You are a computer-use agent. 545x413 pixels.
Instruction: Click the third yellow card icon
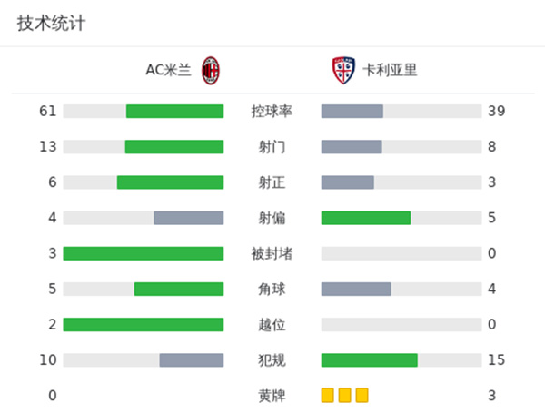pyautogui.click(x=362, y=395)
